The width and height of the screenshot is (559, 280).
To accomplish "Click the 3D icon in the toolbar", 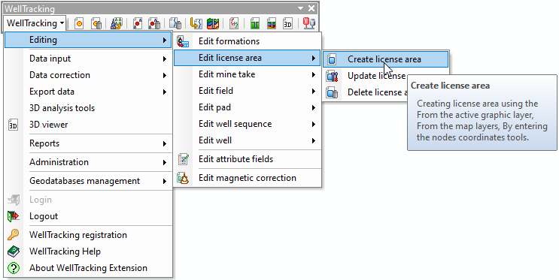I will coord(287,24).
